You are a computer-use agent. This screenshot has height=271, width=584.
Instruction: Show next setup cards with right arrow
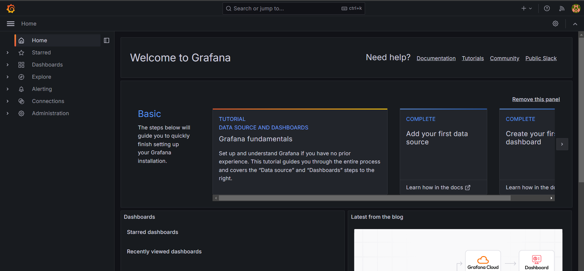(562, 144)
